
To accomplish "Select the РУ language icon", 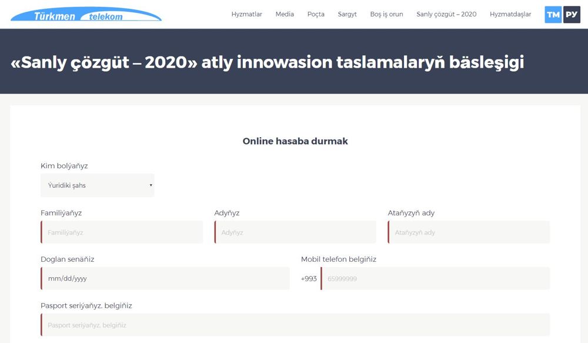I will [571, 14].
